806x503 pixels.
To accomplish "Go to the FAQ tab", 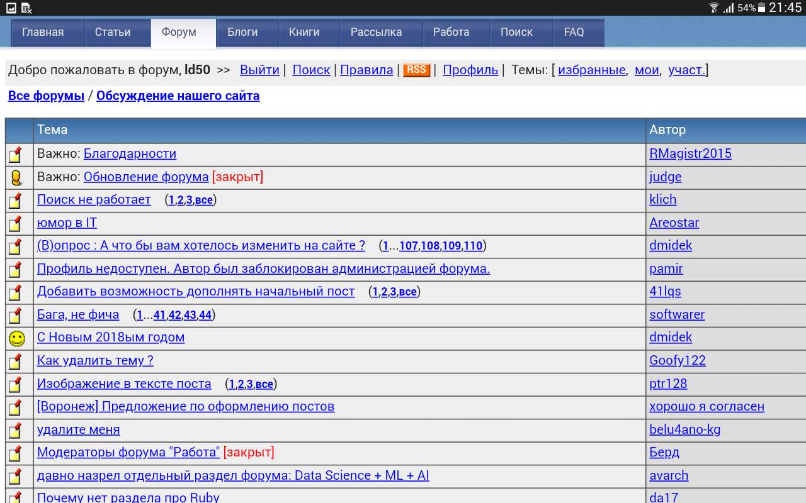I will (x=574, y=32).
